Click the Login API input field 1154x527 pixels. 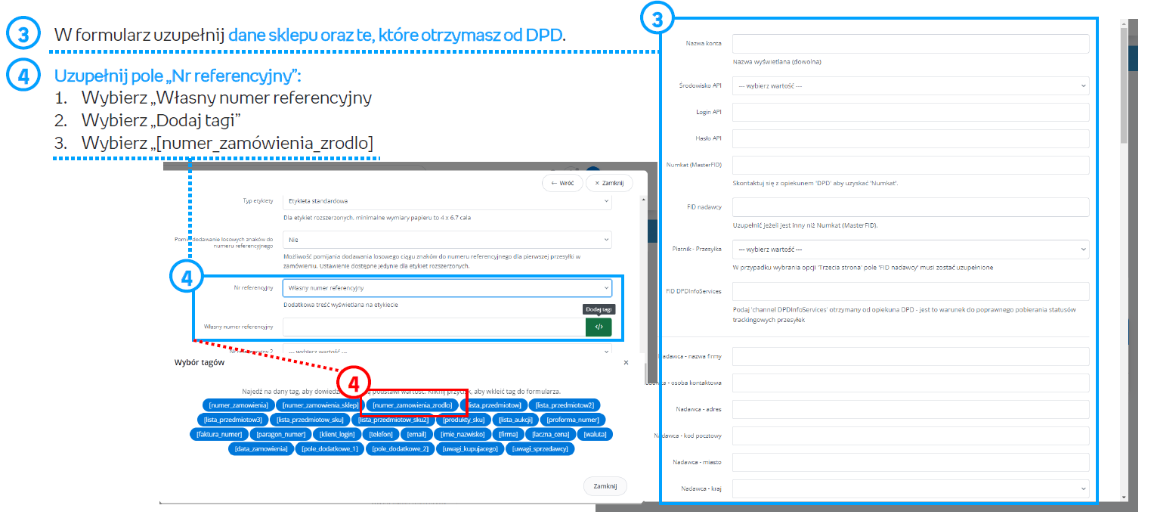[x=910, y=112]
